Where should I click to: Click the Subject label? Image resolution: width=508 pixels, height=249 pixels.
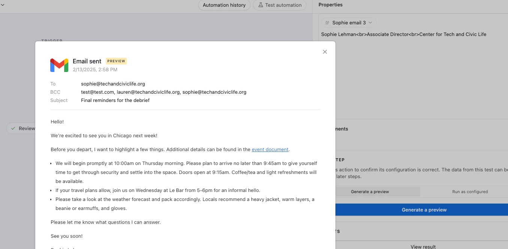point(59,100)
